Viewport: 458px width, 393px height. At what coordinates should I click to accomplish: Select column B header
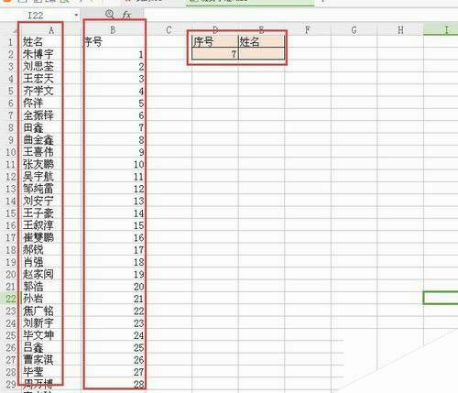pos(113,30)
